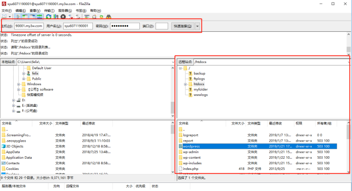Toggle the local directory tree view
The image size is (352, 191).
point(25,17)
